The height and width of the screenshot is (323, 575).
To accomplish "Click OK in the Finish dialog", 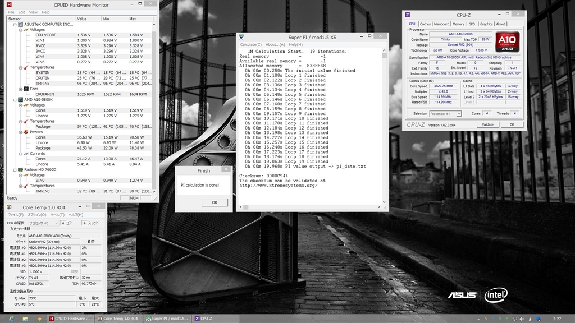I will point(215,202).
